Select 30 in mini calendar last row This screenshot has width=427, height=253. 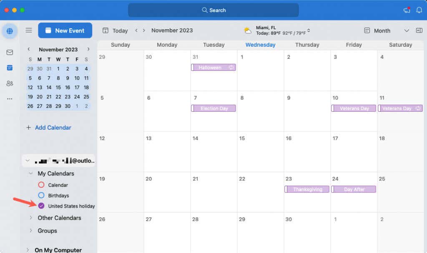tap(68, 106)
